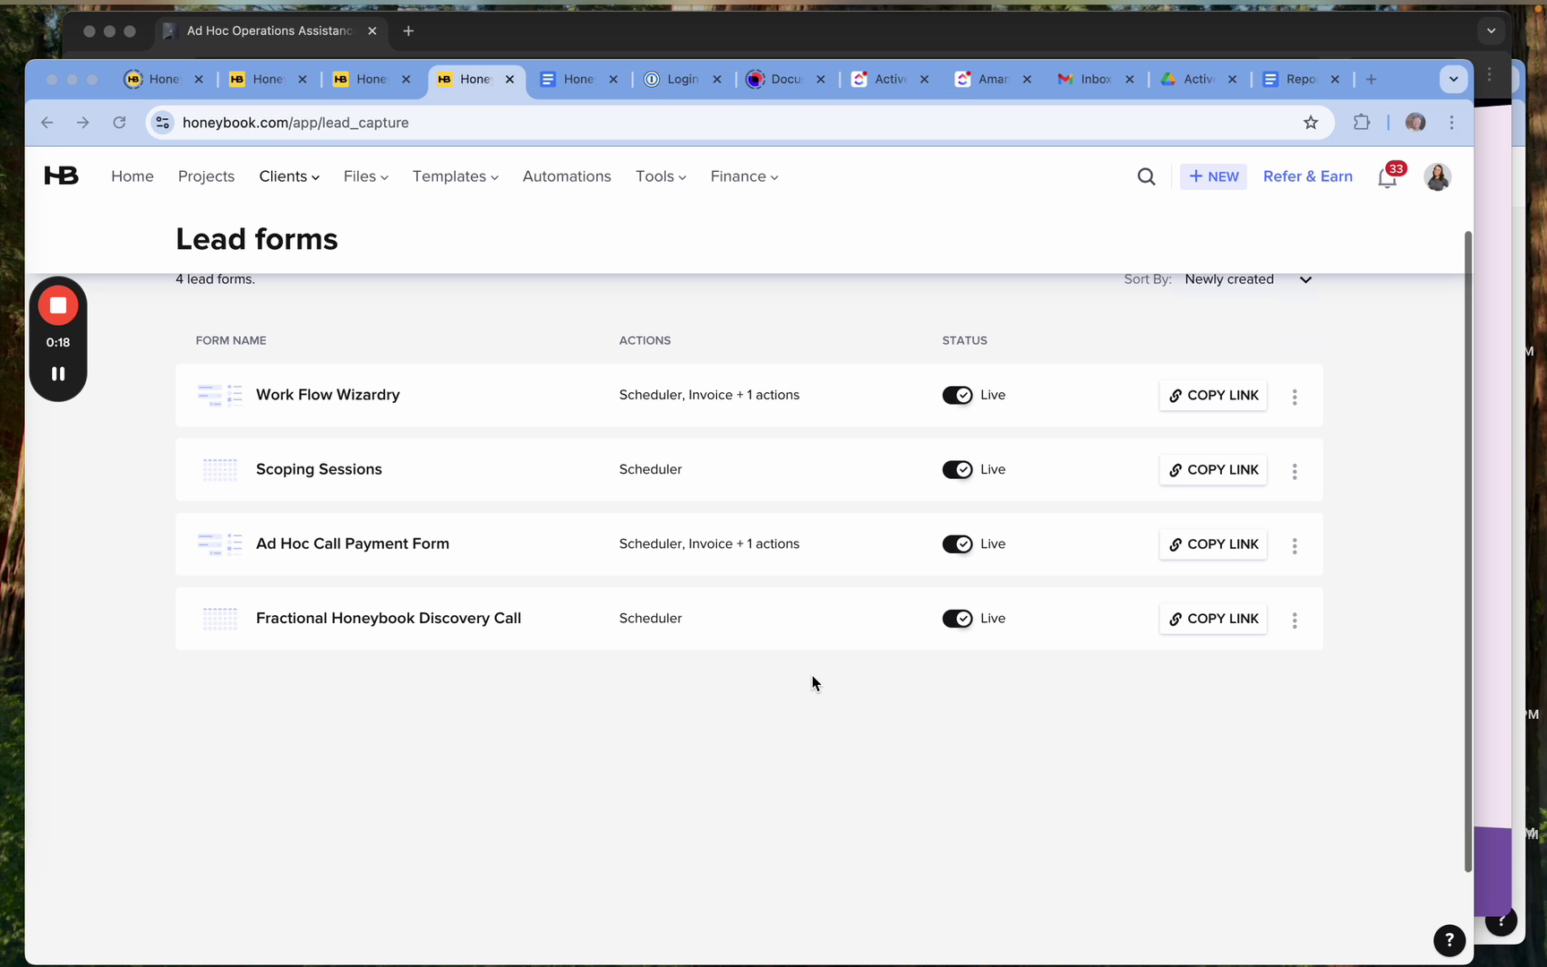Open the Automations nav item
Image resolution: width=1547 pixels, height=967 pixels.
coord(567,176)
